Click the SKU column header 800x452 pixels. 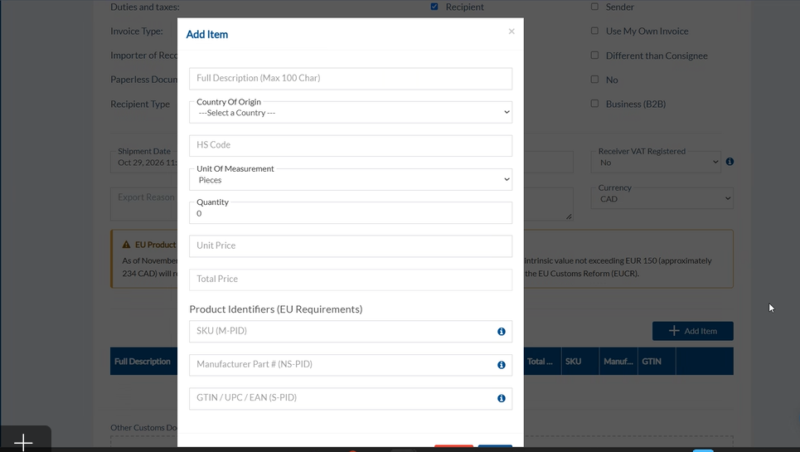[580, 362]
